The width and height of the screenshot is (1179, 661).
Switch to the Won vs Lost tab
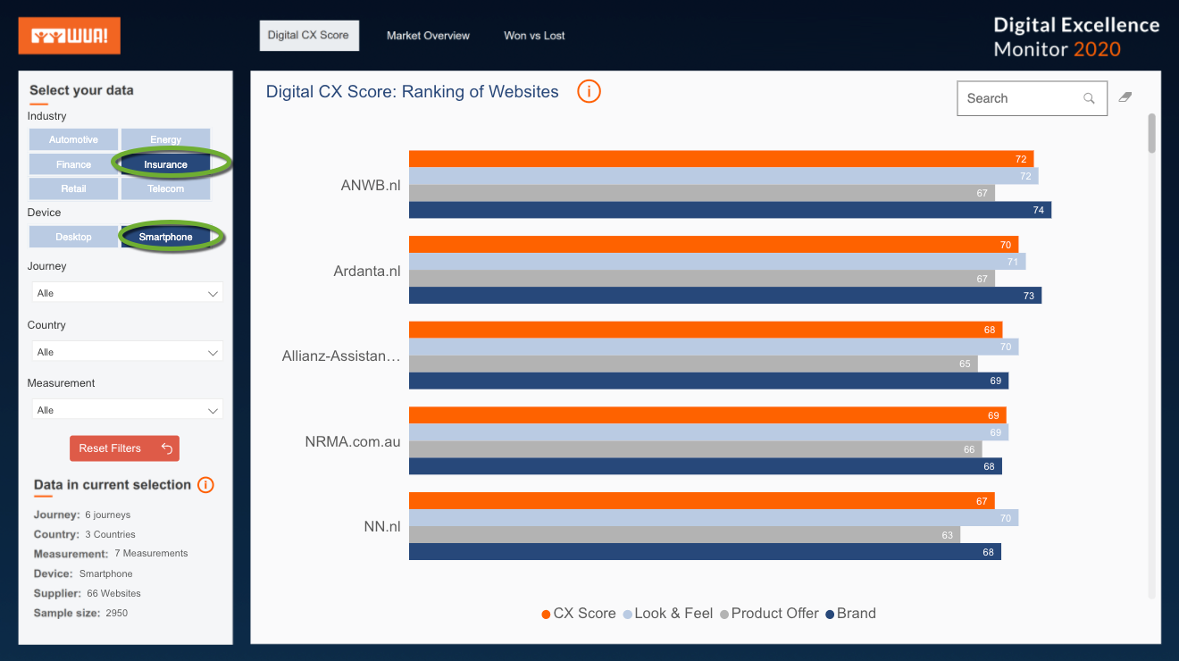tap(534, 36)
